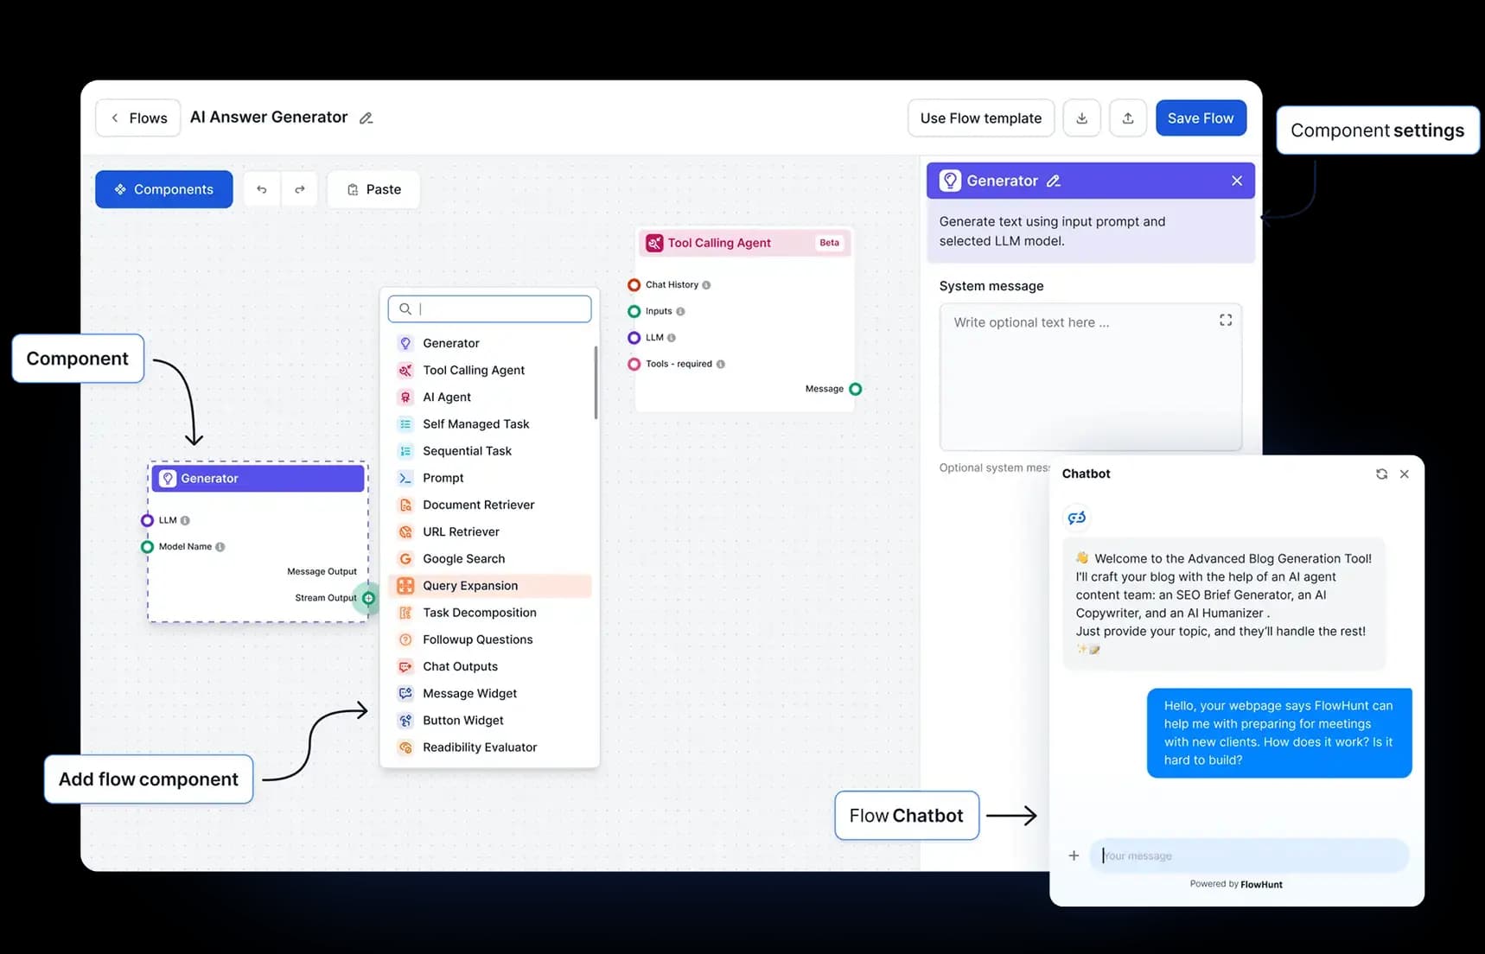The width and height of the screenshot is (1485, 954).
Task: Edit the AI Answer Generator title pencil
Action: click(366, 118)
